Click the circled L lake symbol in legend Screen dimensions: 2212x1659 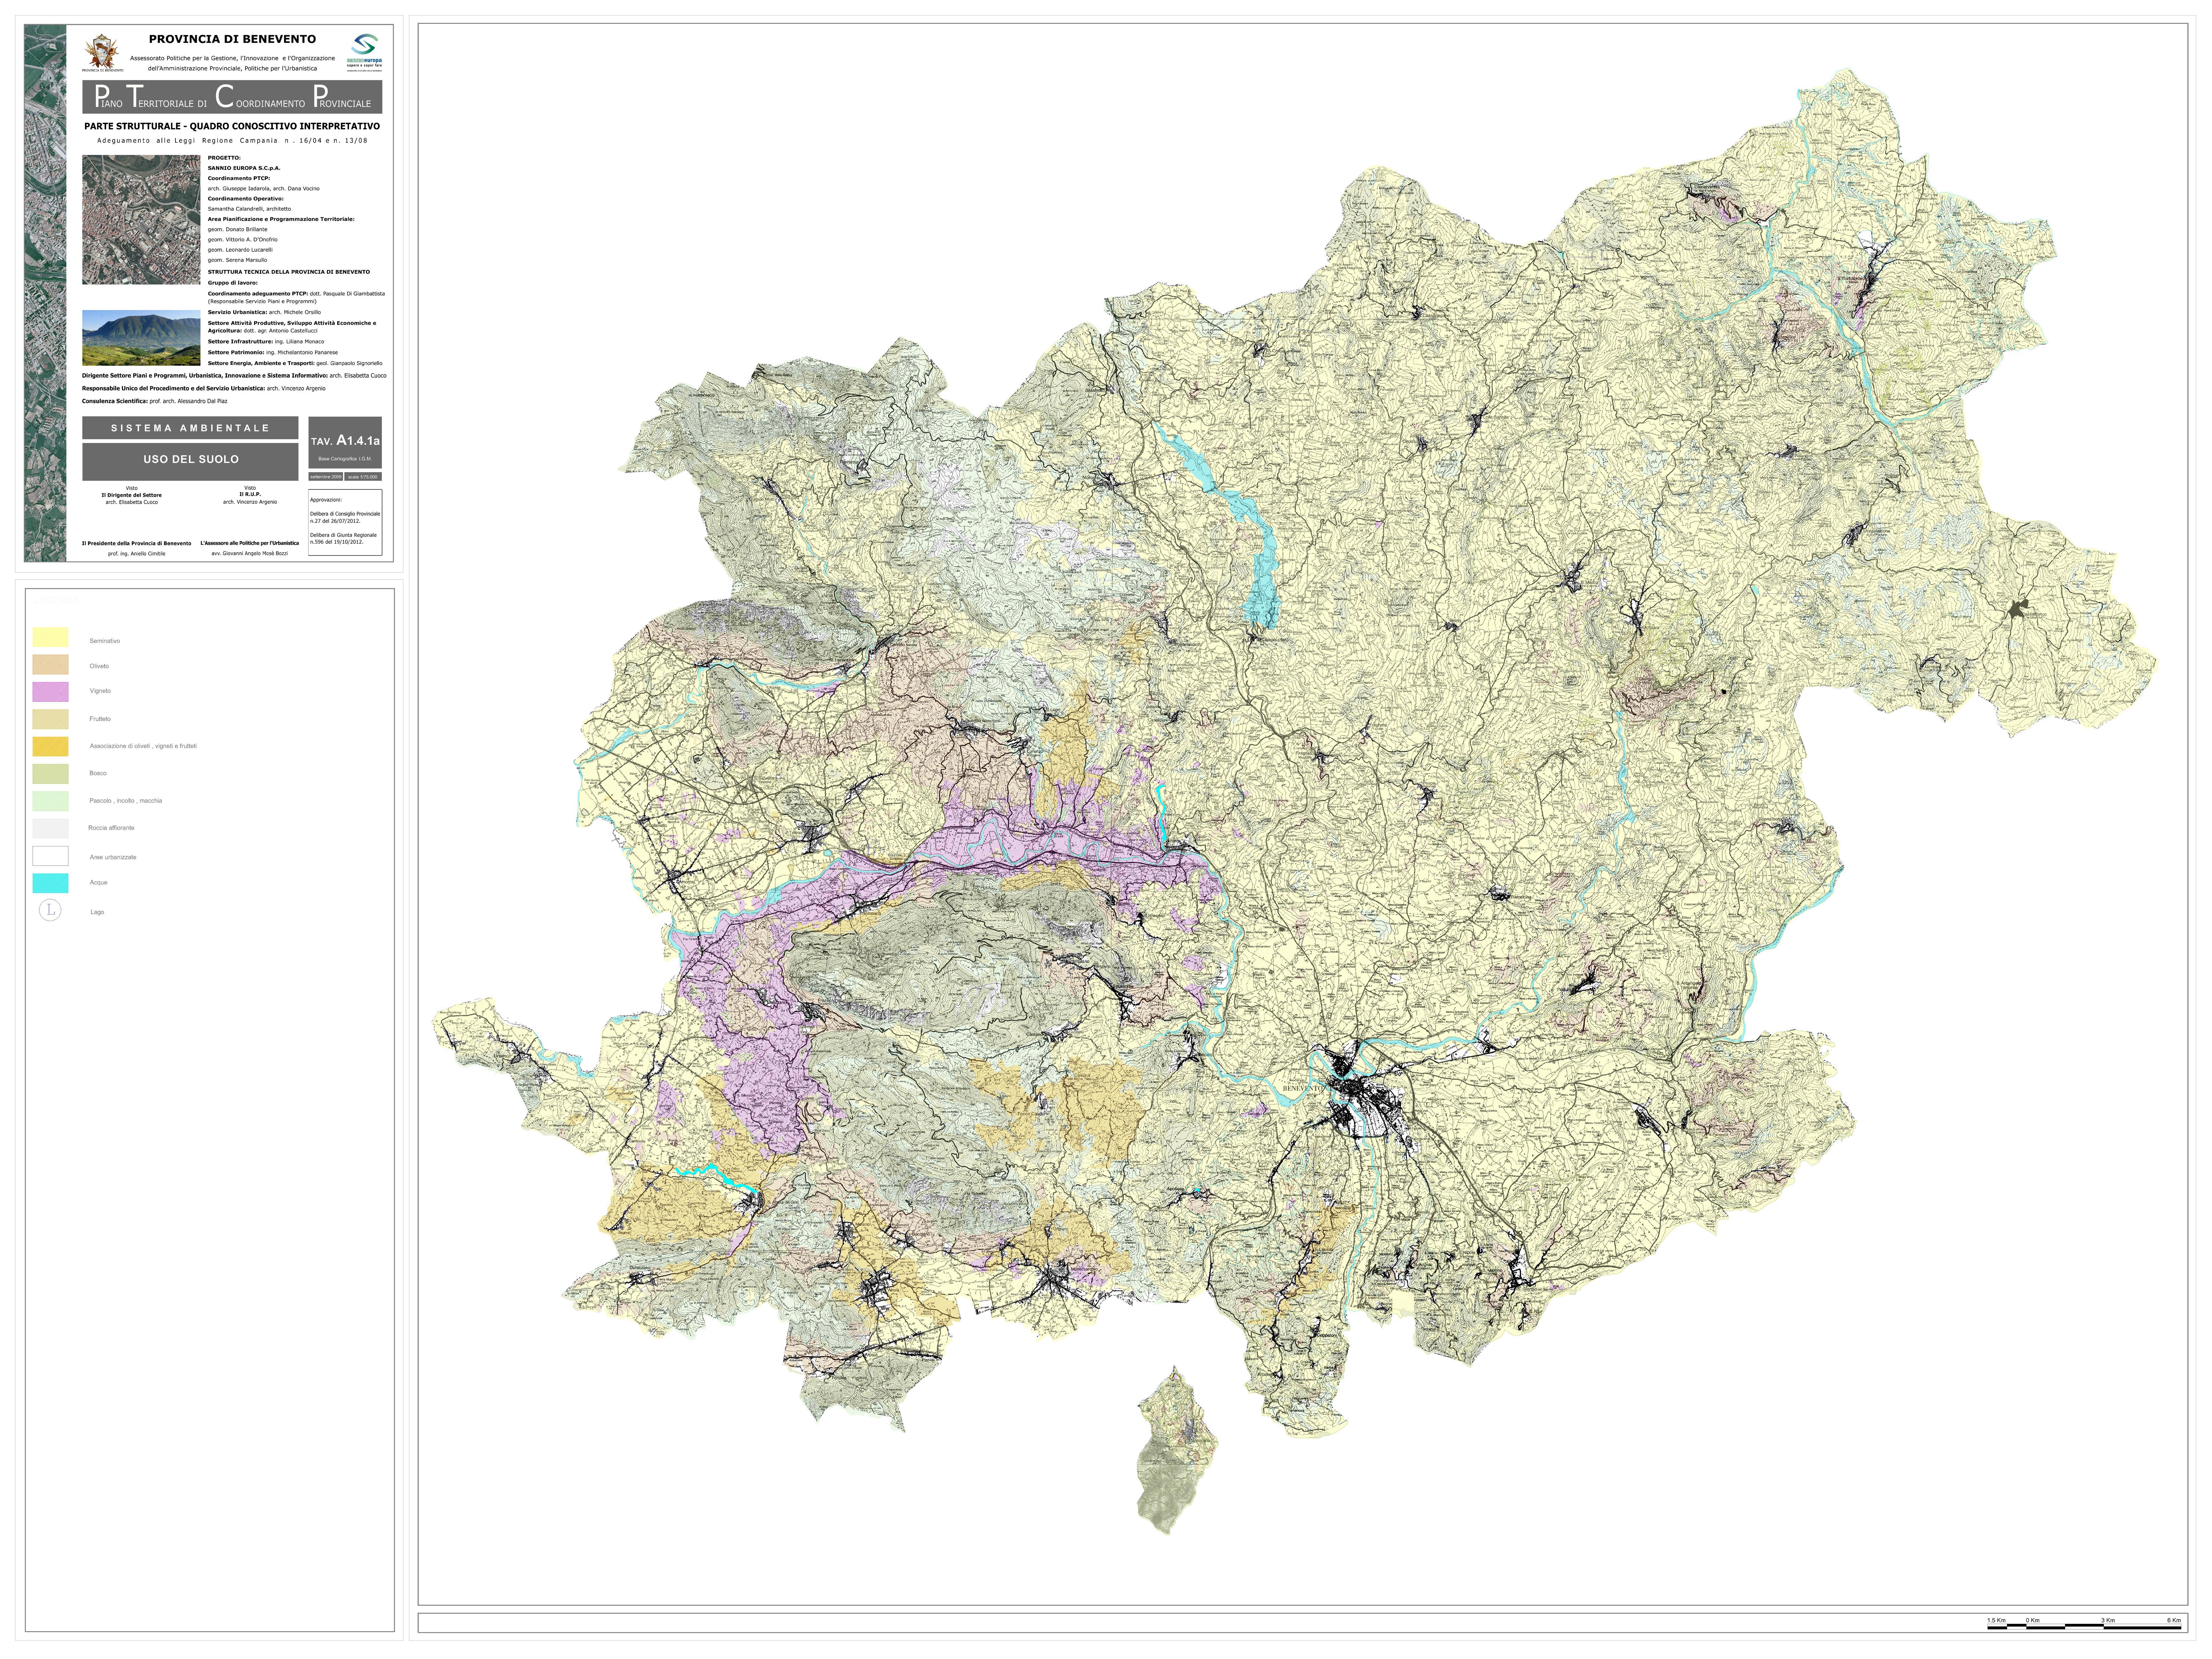click(50, 910)
